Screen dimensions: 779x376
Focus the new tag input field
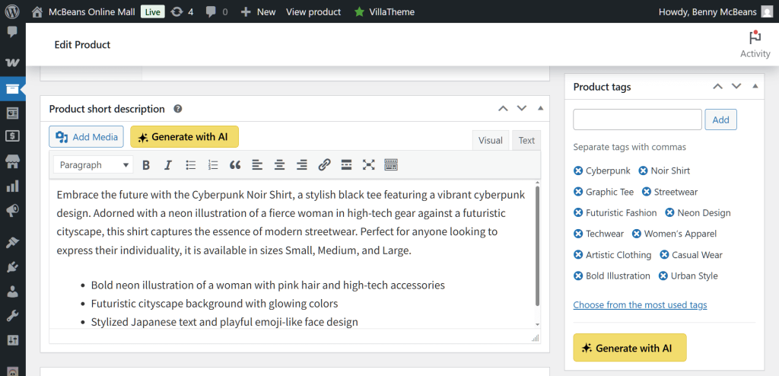click(x=638, y=119)
